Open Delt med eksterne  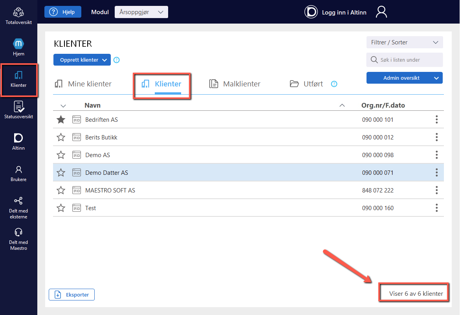[18, 208]
